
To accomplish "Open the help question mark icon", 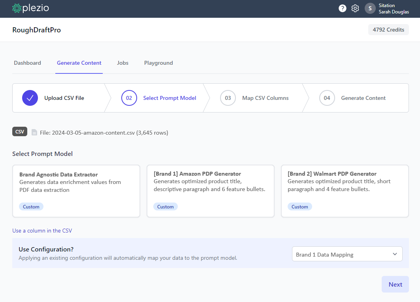I will pyautogui.click(x=342, y=8).
